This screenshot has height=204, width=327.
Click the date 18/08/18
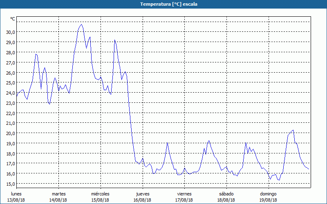point(226,200)
